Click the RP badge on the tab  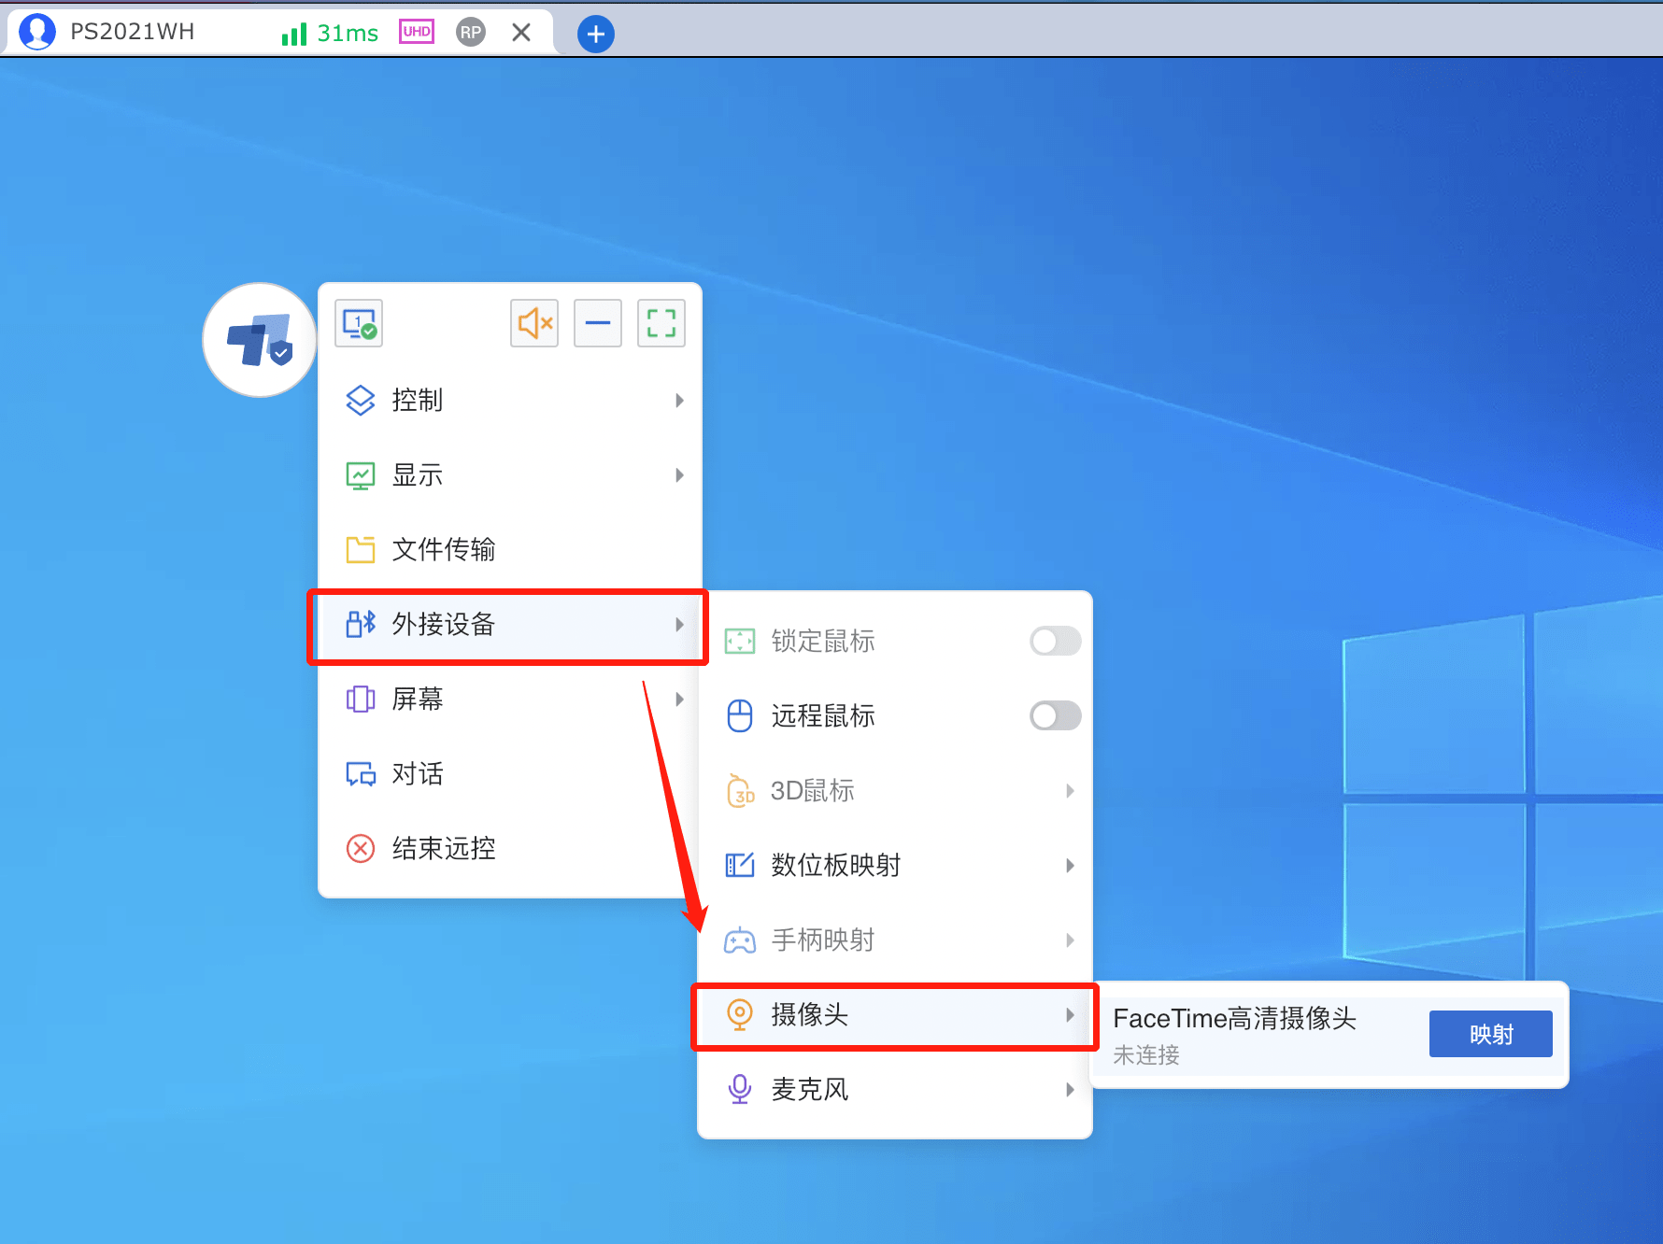coord(471,33)
